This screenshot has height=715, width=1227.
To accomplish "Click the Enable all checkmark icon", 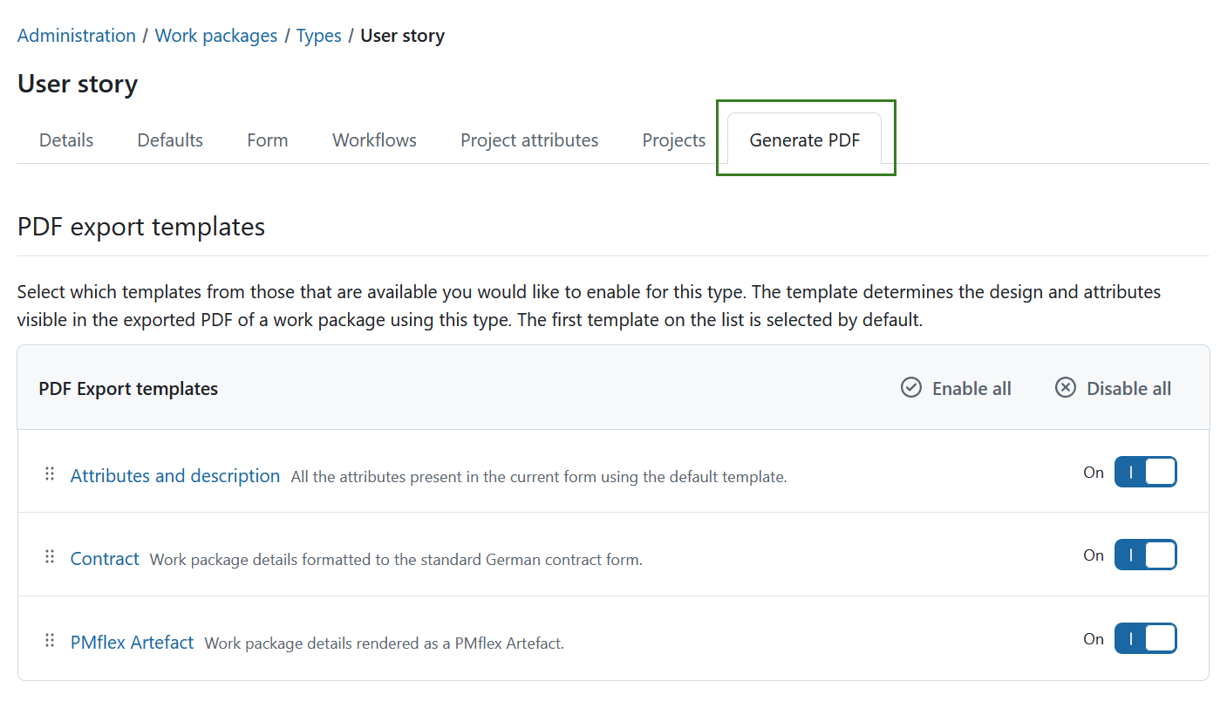I will tap(911, 388).
